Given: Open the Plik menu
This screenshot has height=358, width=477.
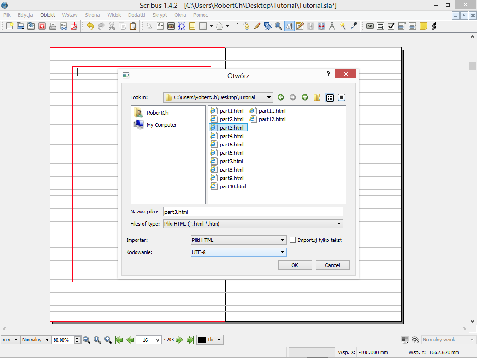Looking at the screenshot, I should coord(7,15).
